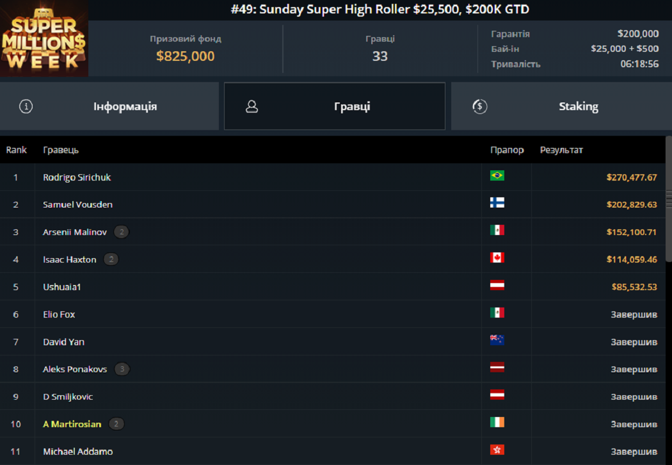Click the $270,477.67 prize amount
Image resolution: width=672 pixels, height=465 pixels.
[632, 177]
